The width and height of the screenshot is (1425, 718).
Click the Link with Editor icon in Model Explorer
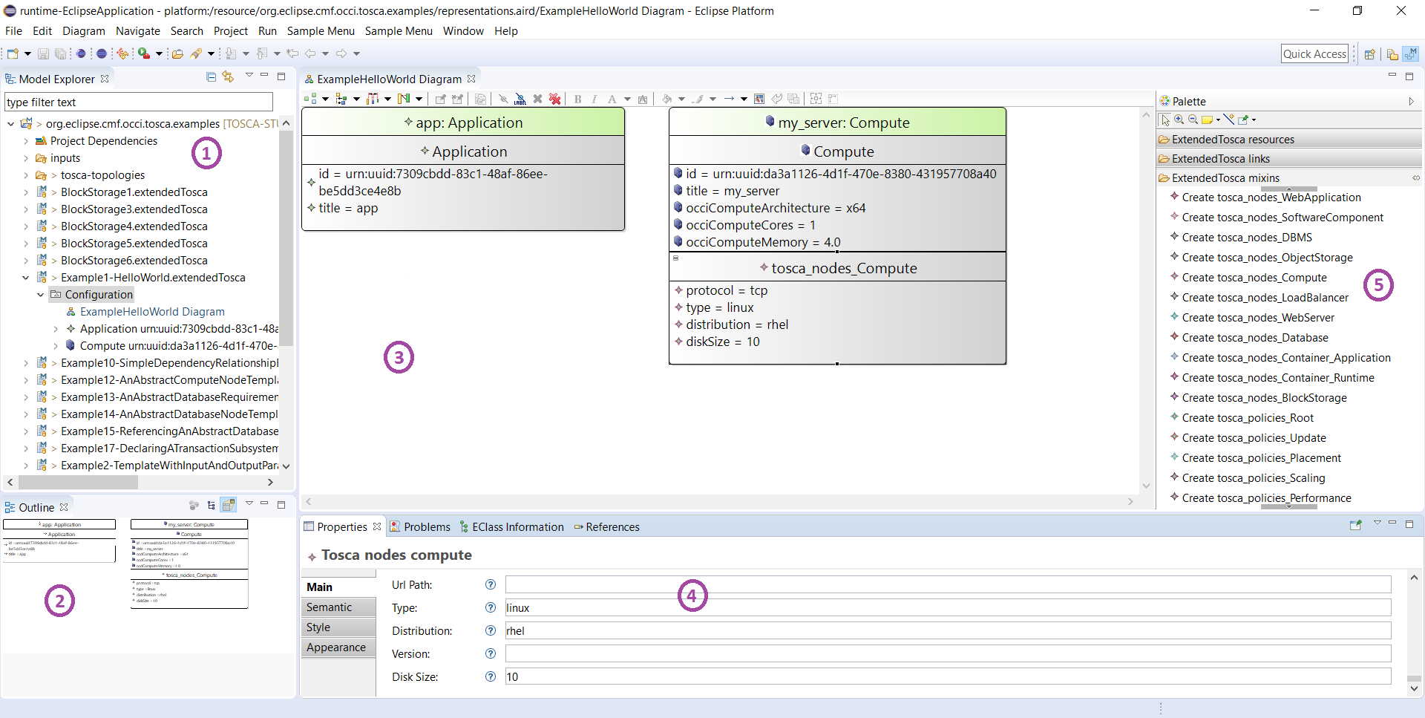pos(228,77)
